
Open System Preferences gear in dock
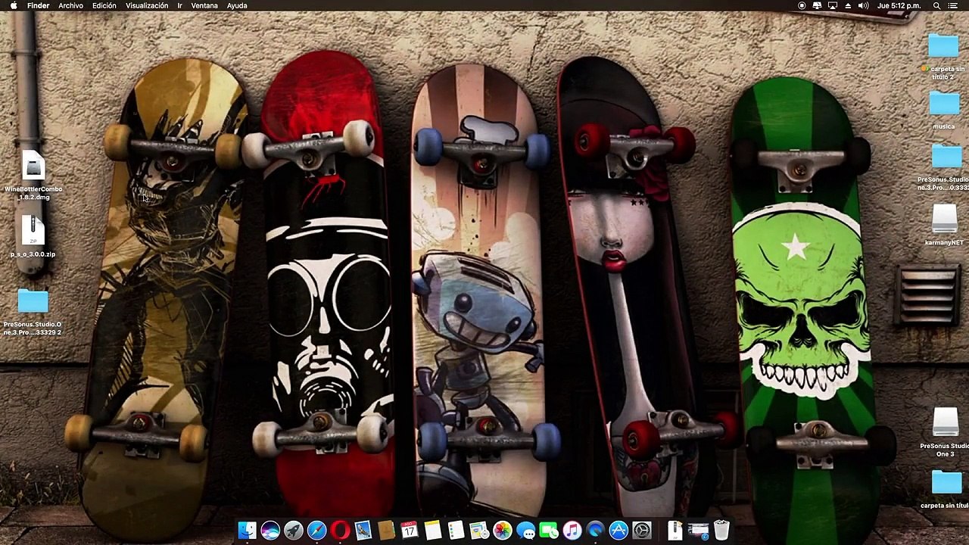click(642, 531)
